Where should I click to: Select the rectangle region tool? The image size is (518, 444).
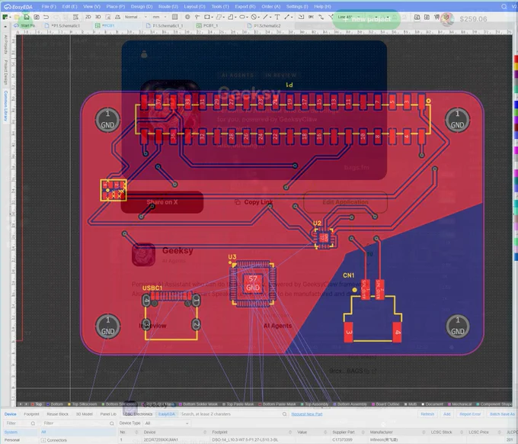[207, 17]
